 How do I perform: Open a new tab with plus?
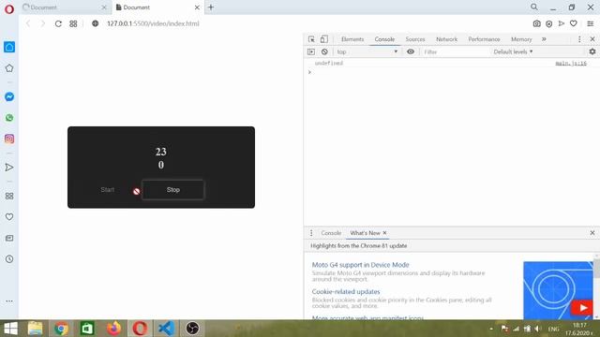coord(211,7)
